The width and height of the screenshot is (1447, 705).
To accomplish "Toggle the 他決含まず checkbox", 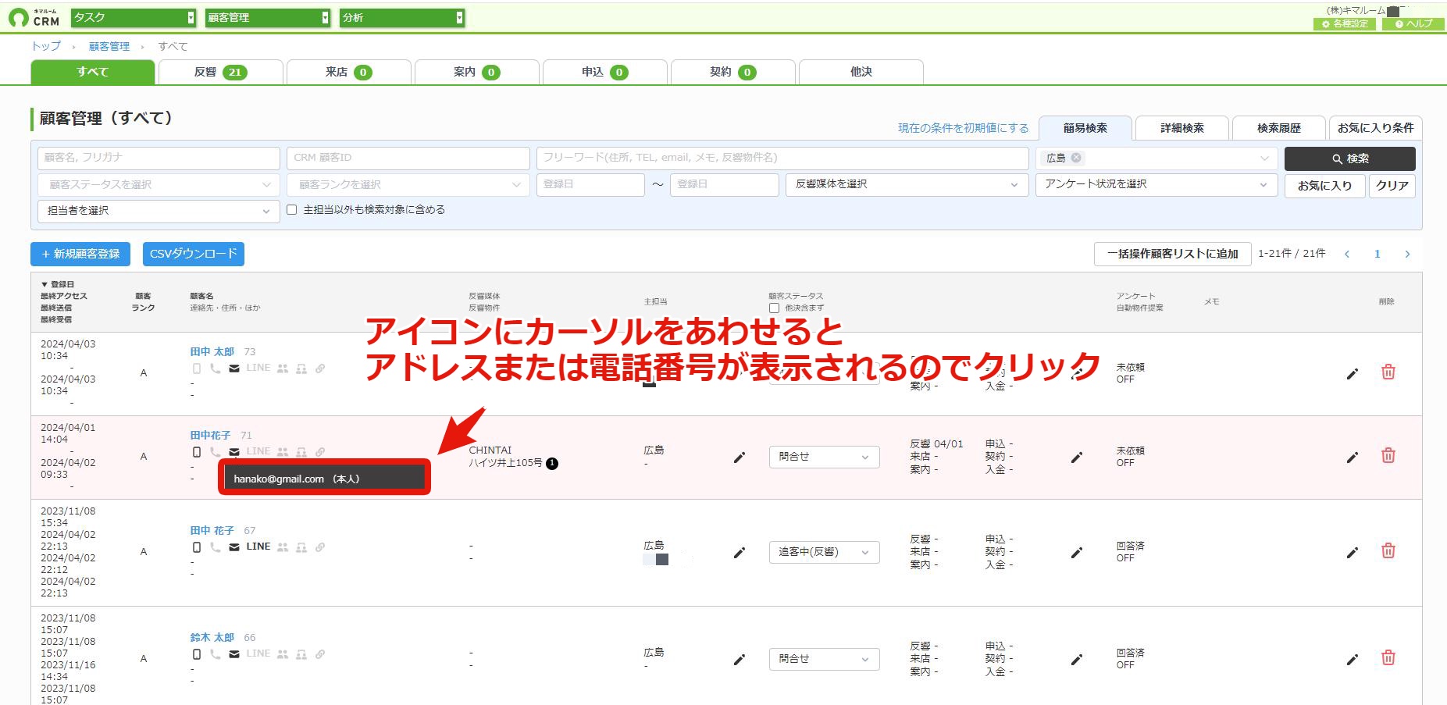I will point(774,308).
